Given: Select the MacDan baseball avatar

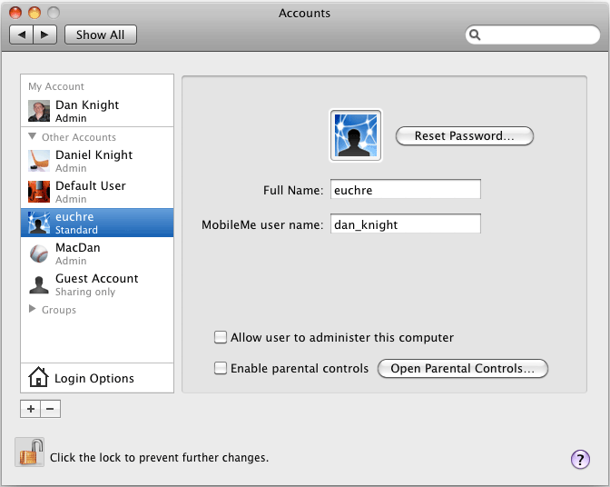Looking at the screenshot, I should 39,253.
